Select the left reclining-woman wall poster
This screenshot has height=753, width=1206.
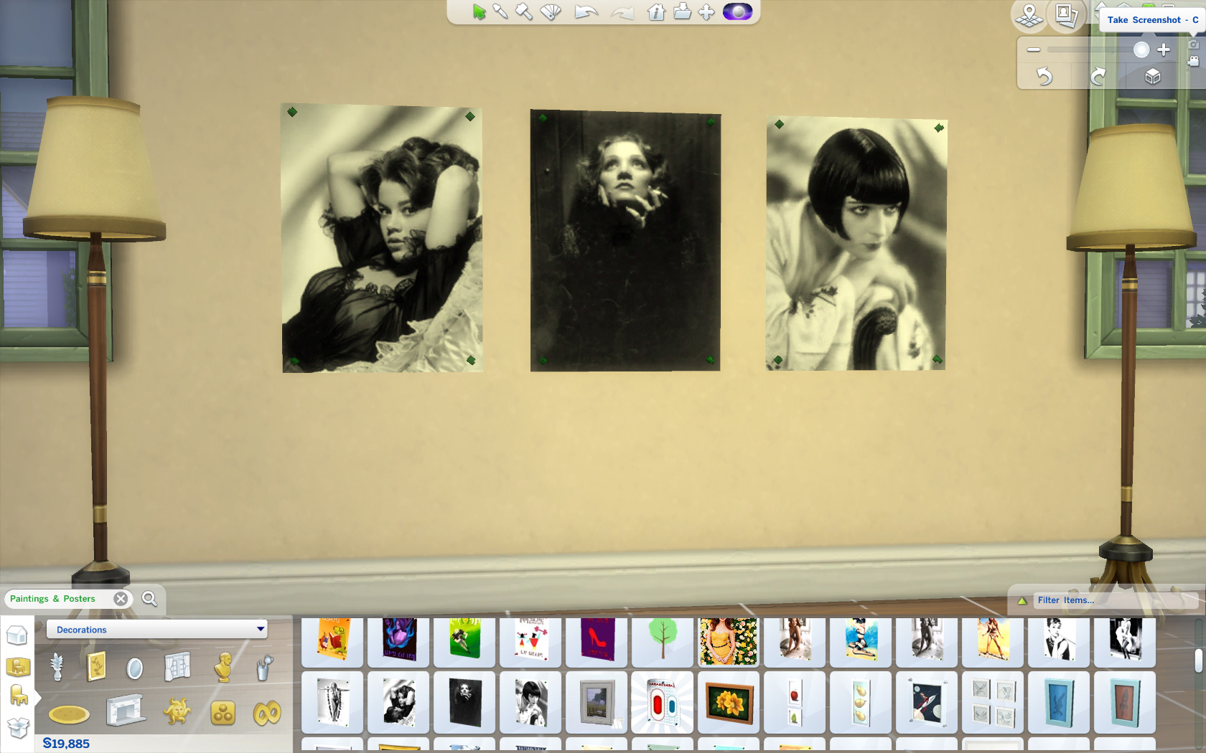[382, 238]
